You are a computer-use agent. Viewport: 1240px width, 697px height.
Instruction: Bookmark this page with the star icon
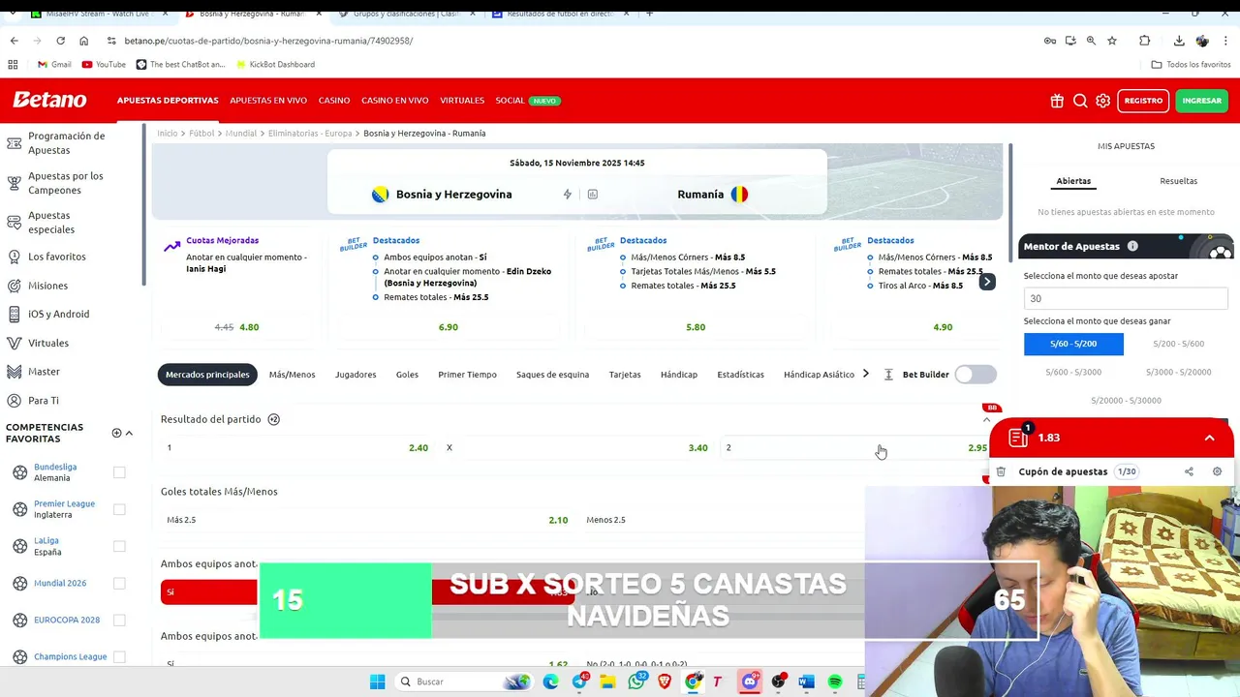point(1112,41)
